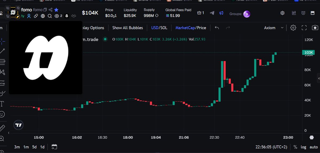The width and height of the screenshot is (320, 153).
Task: Open the blue user profile icon
Action: 29,16
